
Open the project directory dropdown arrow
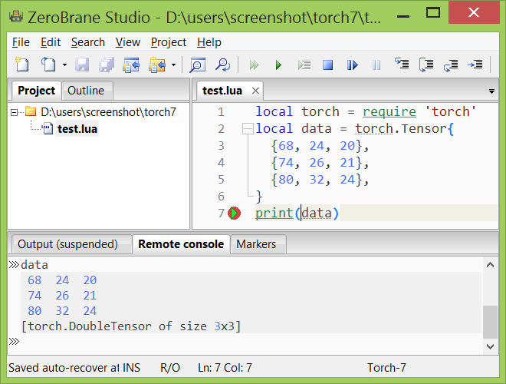click(x=173, y=65)
